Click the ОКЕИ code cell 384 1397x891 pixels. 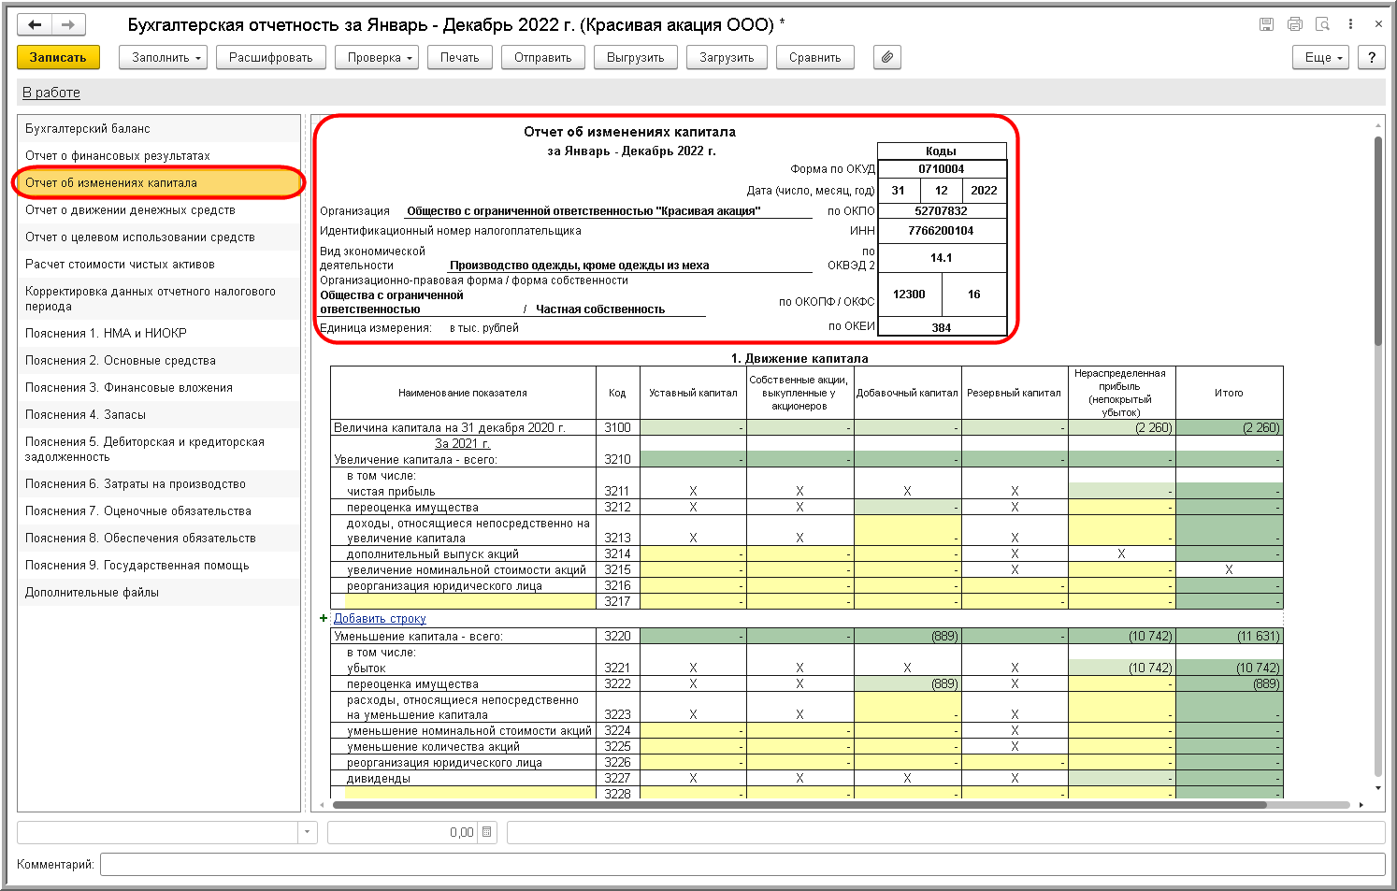pos(942,328)
